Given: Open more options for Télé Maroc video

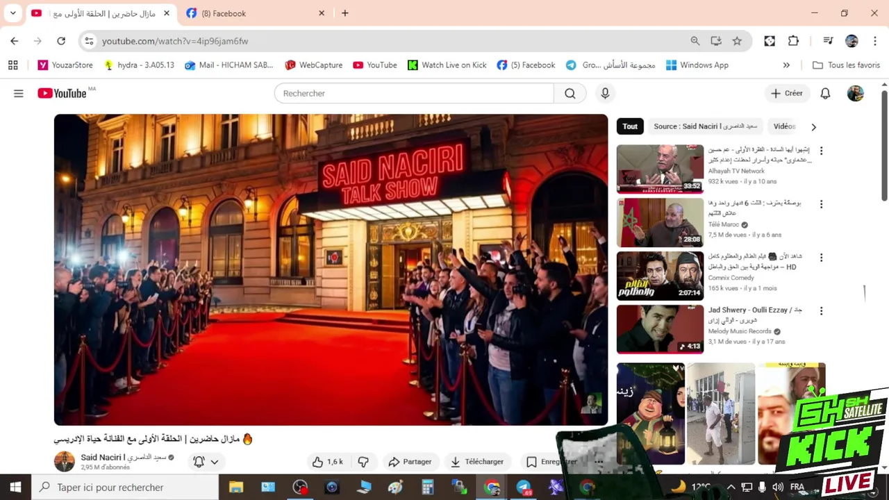Looking at the screenshot, I should click(x=821, y=204).
